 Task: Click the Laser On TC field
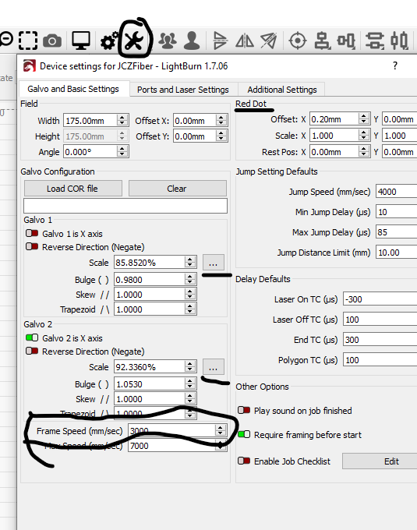(380, 299)
